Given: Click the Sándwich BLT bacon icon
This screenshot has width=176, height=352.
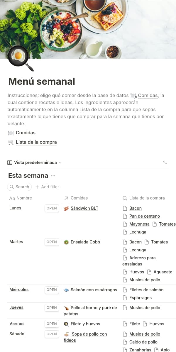Looking at the screenshot, I should point(66,208).
